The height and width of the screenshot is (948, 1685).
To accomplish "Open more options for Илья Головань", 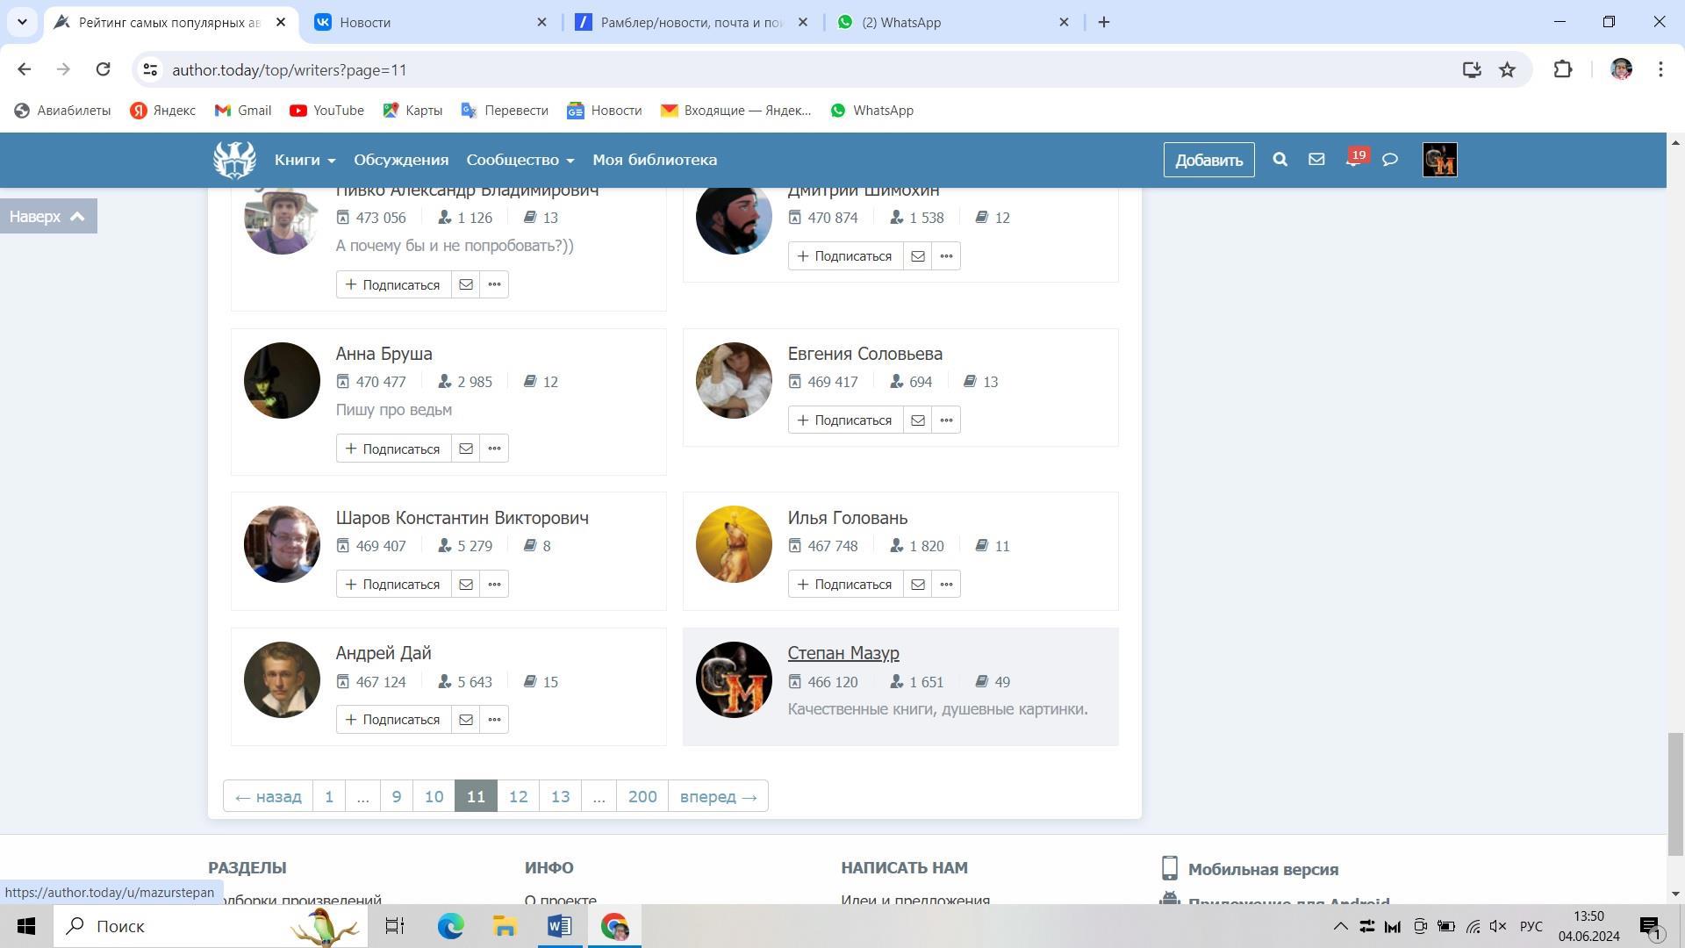I will pyautogui.click(x=946, y=585).
